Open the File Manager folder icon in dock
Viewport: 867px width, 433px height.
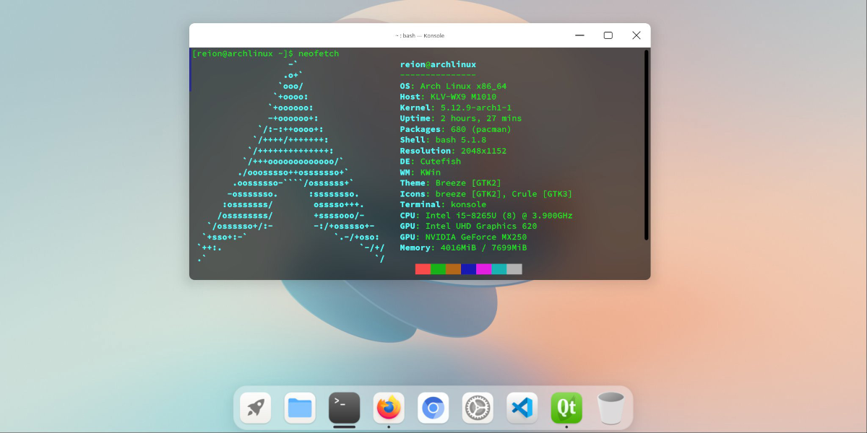pyautogui.click(x=300, y=408)
